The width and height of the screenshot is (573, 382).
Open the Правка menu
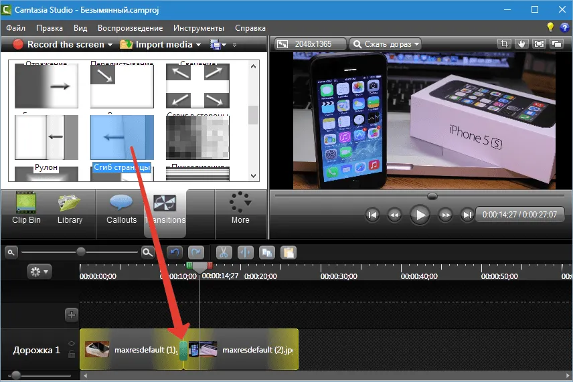(50, 28)
